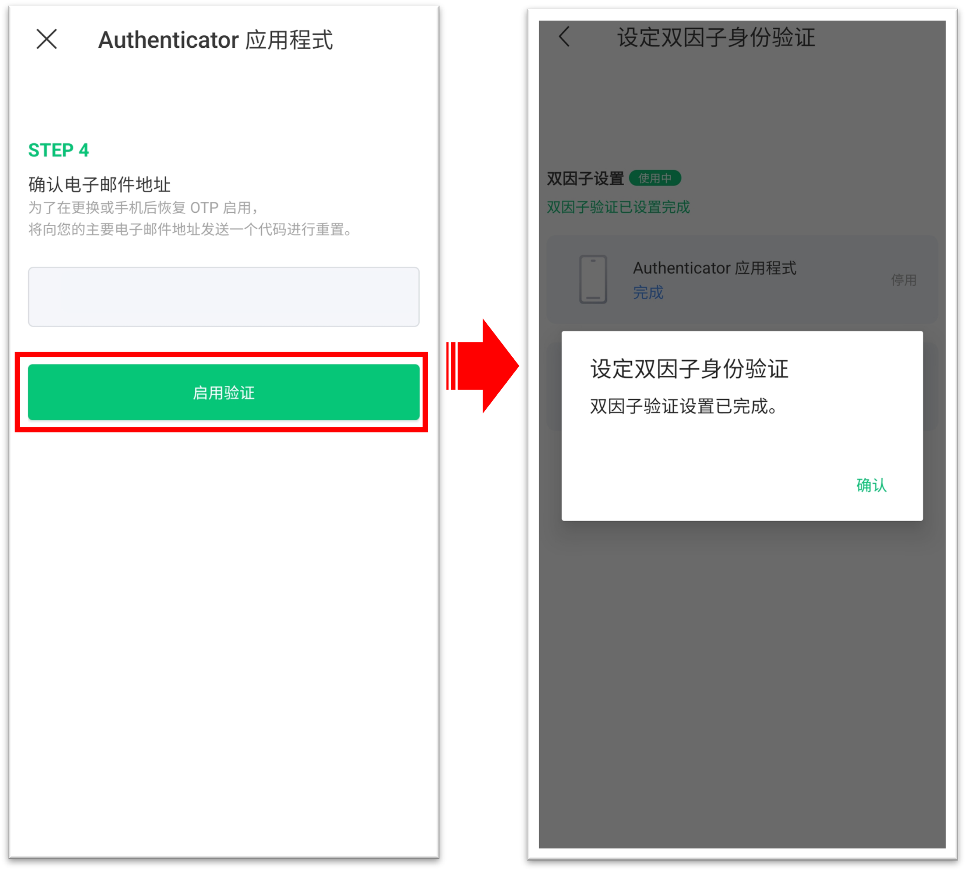
Task: Click the OTP recovery description text
Action: click(x=191, y=219)
